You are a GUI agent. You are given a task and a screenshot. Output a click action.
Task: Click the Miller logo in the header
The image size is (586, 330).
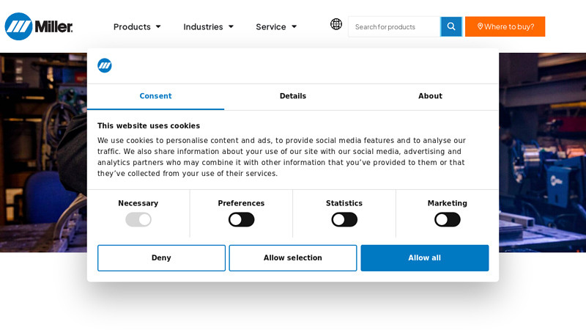click(x=39, y=26)
